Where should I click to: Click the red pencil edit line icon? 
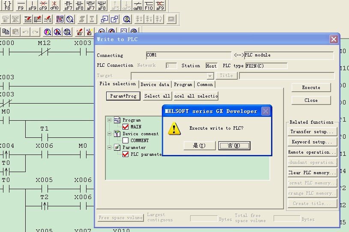[x=28, y=19]
